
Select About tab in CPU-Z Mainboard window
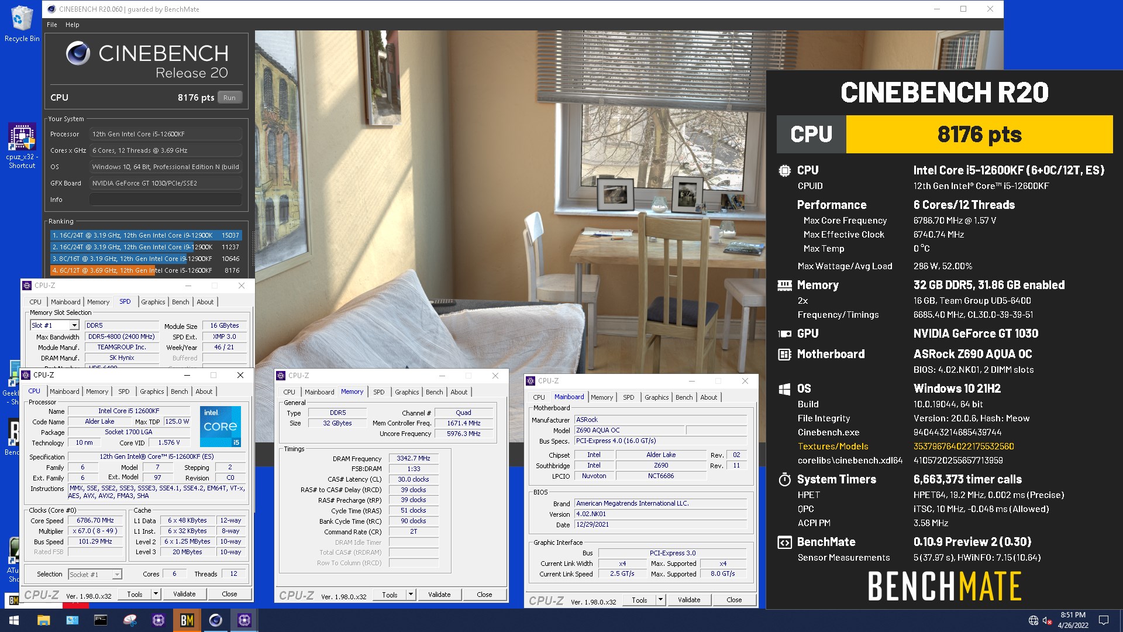click(x=709, y=397)
